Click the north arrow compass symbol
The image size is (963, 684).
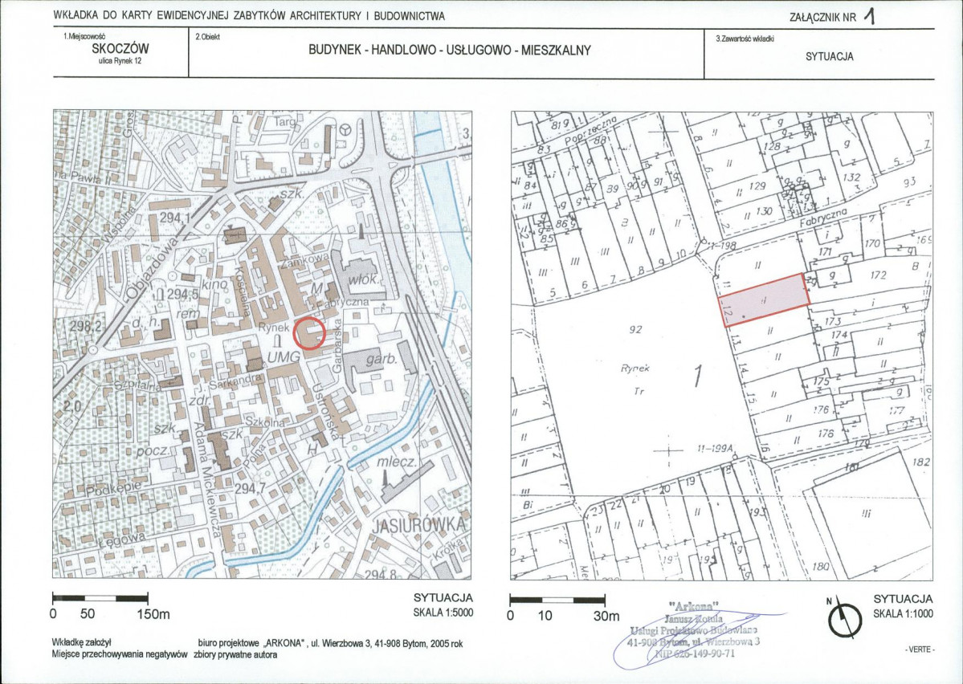pyautogui.click(x=841, y=618)
